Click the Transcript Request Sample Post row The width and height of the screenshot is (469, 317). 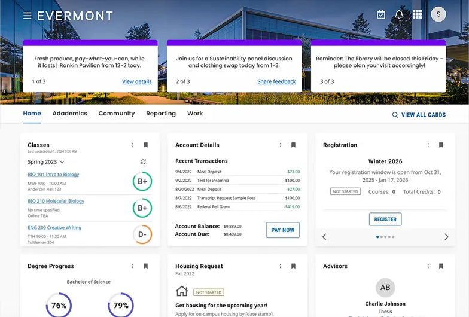(x=237, y=198)
